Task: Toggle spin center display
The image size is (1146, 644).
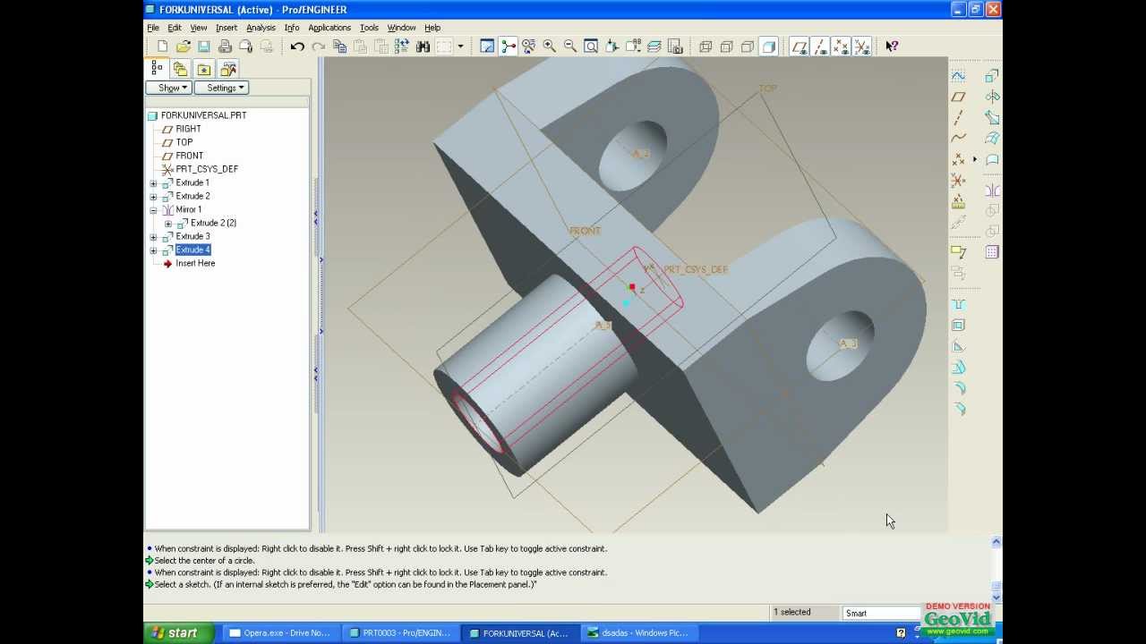Action: [508, 47]
